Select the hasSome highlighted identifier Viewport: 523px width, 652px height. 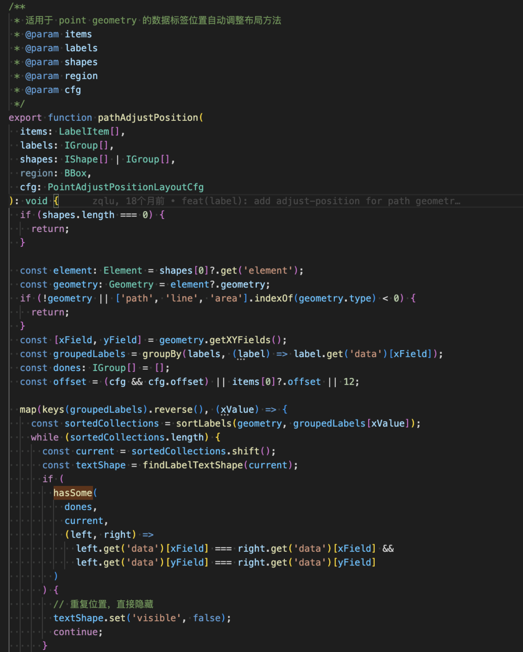tap(73, 493)
